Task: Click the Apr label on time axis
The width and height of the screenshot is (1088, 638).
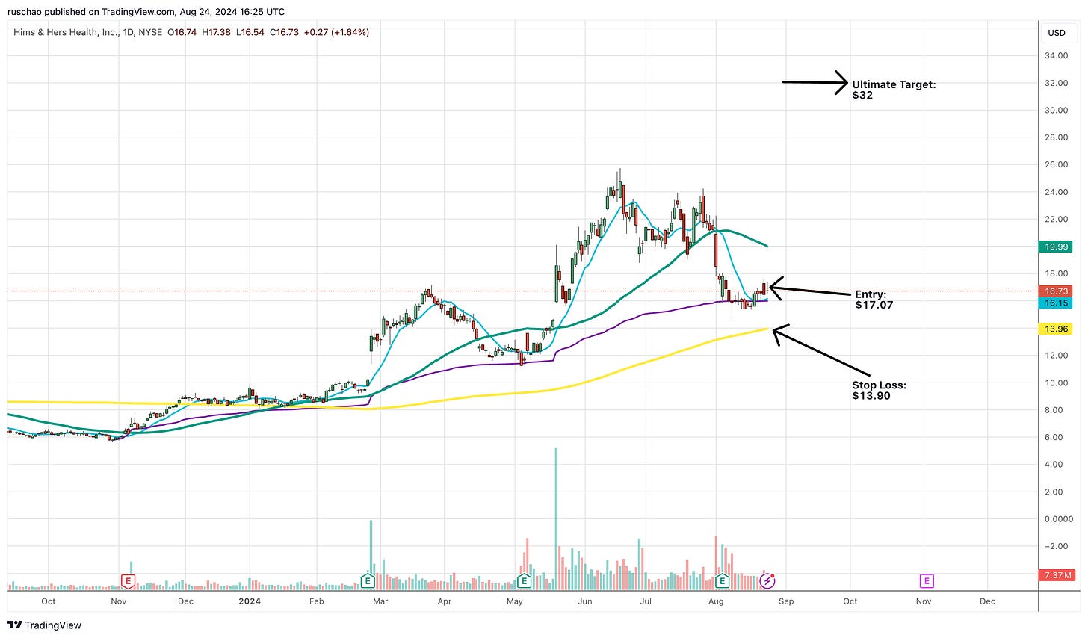Action: pos(444,601)
